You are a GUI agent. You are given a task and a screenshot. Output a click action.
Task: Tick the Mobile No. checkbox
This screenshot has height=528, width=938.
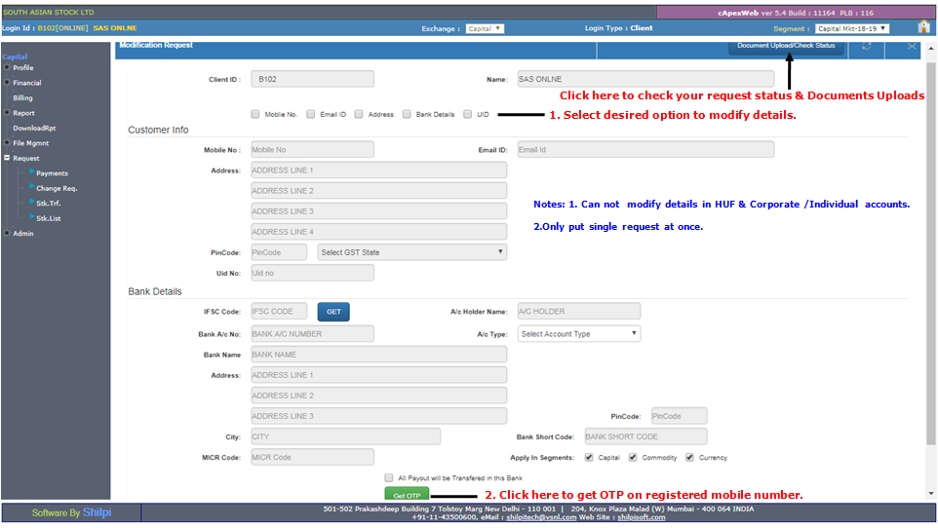point(255,114)
